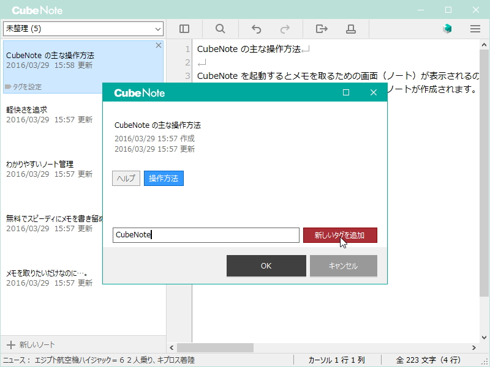This screenshot has width=490, height=367.
Task: Dismiss the dialog via キャンセル
Action: click(343, 266)
